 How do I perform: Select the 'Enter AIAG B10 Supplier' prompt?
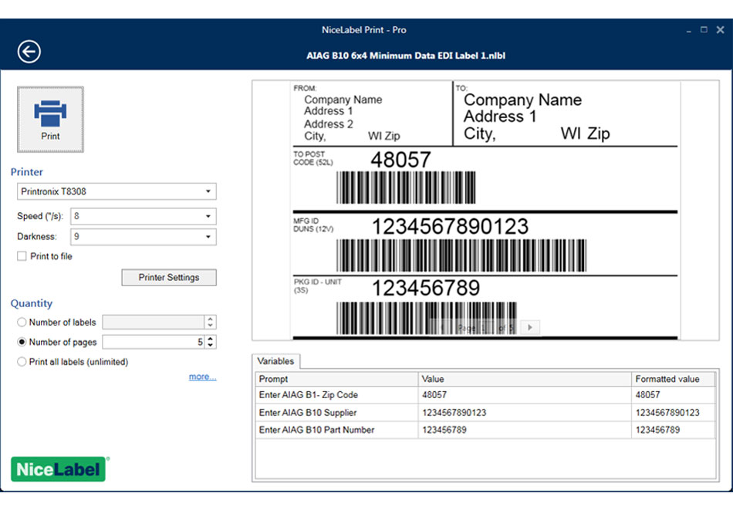[x=336, y=413]
